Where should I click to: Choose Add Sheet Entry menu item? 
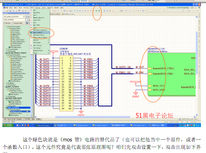tap(40, 35)
